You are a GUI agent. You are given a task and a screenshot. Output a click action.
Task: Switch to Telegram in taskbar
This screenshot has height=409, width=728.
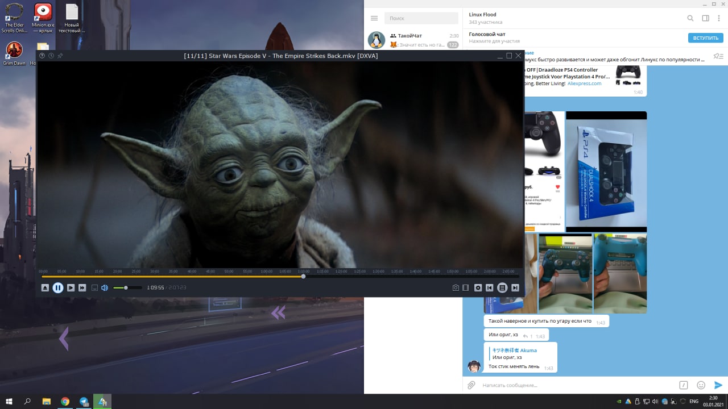point(84,401)
